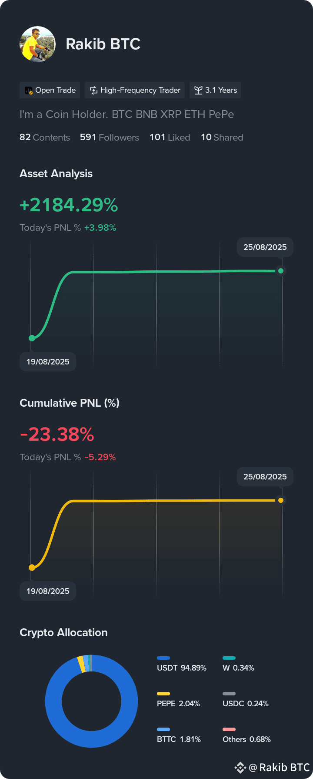Image resolution: width=313 pixels, height=779 pixels.
Task: Click the green 25/08/2025 endpoint on Asset chart
Action: coord(281,271)
